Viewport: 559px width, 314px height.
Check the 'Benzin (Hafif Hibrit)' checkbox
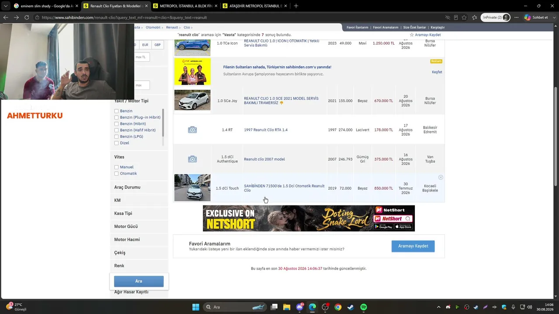click(x=117, y=130)
